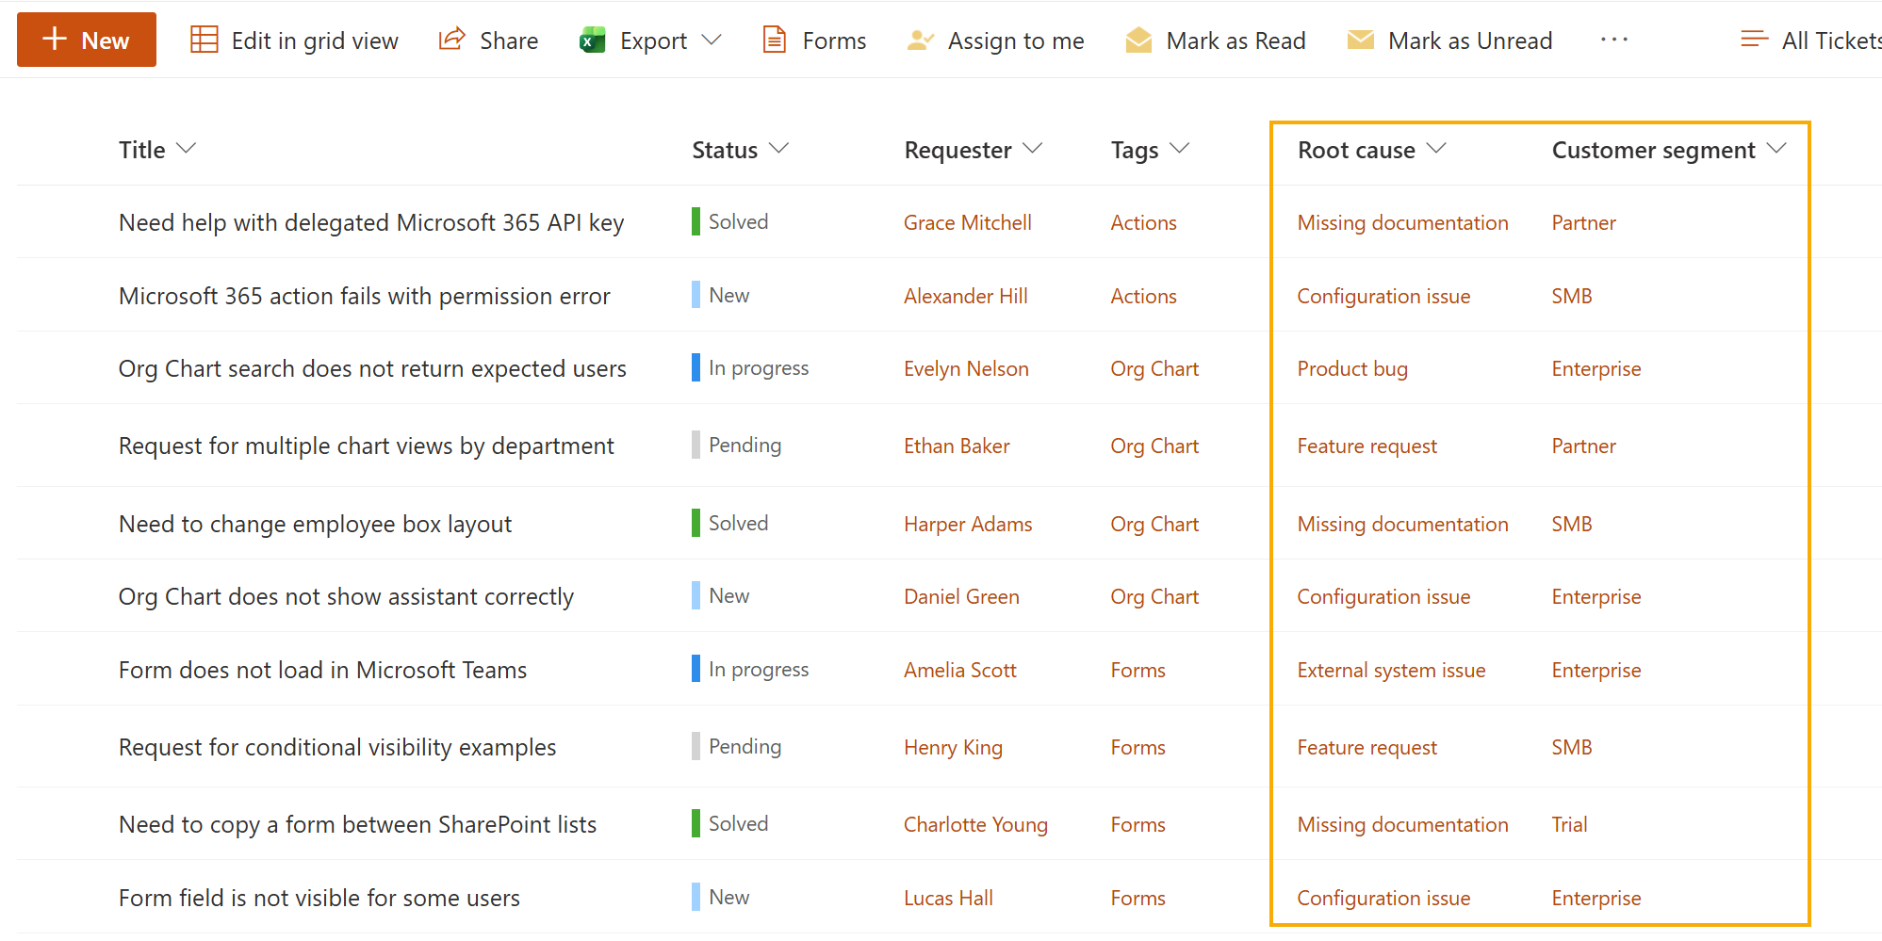Click the plus icon in New button
The image size is (1882, 941).
pyautogui.click(x=55, y=40)
